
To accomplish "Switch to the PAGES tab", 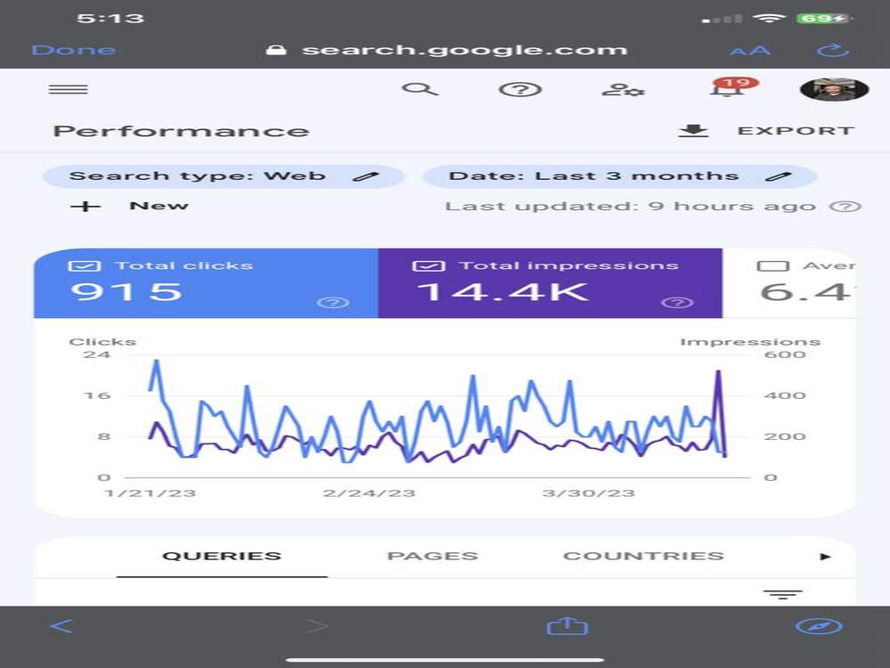I will tap(433, 556).
